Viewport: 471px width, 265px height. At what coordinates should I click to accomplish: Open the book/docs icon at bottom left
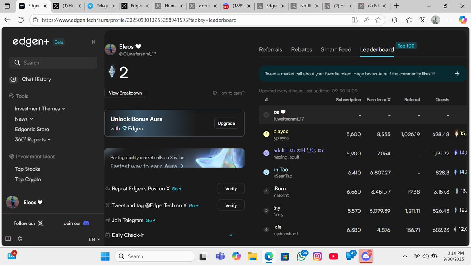8,239
